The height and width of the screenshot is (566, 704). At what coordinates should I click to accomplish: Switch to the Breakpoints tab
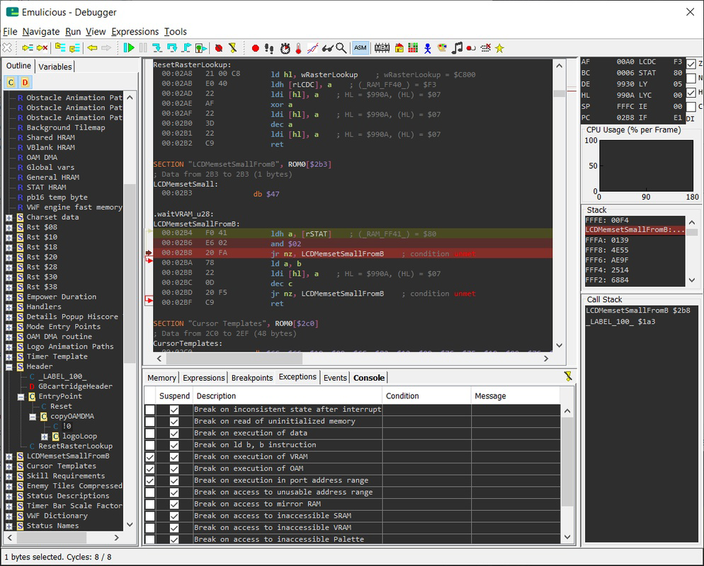click(252, 378)
